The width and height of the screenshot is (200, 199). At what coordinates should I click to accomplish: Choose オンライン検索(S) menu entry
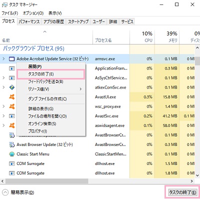pyautogui.click(x=51, y=124)
